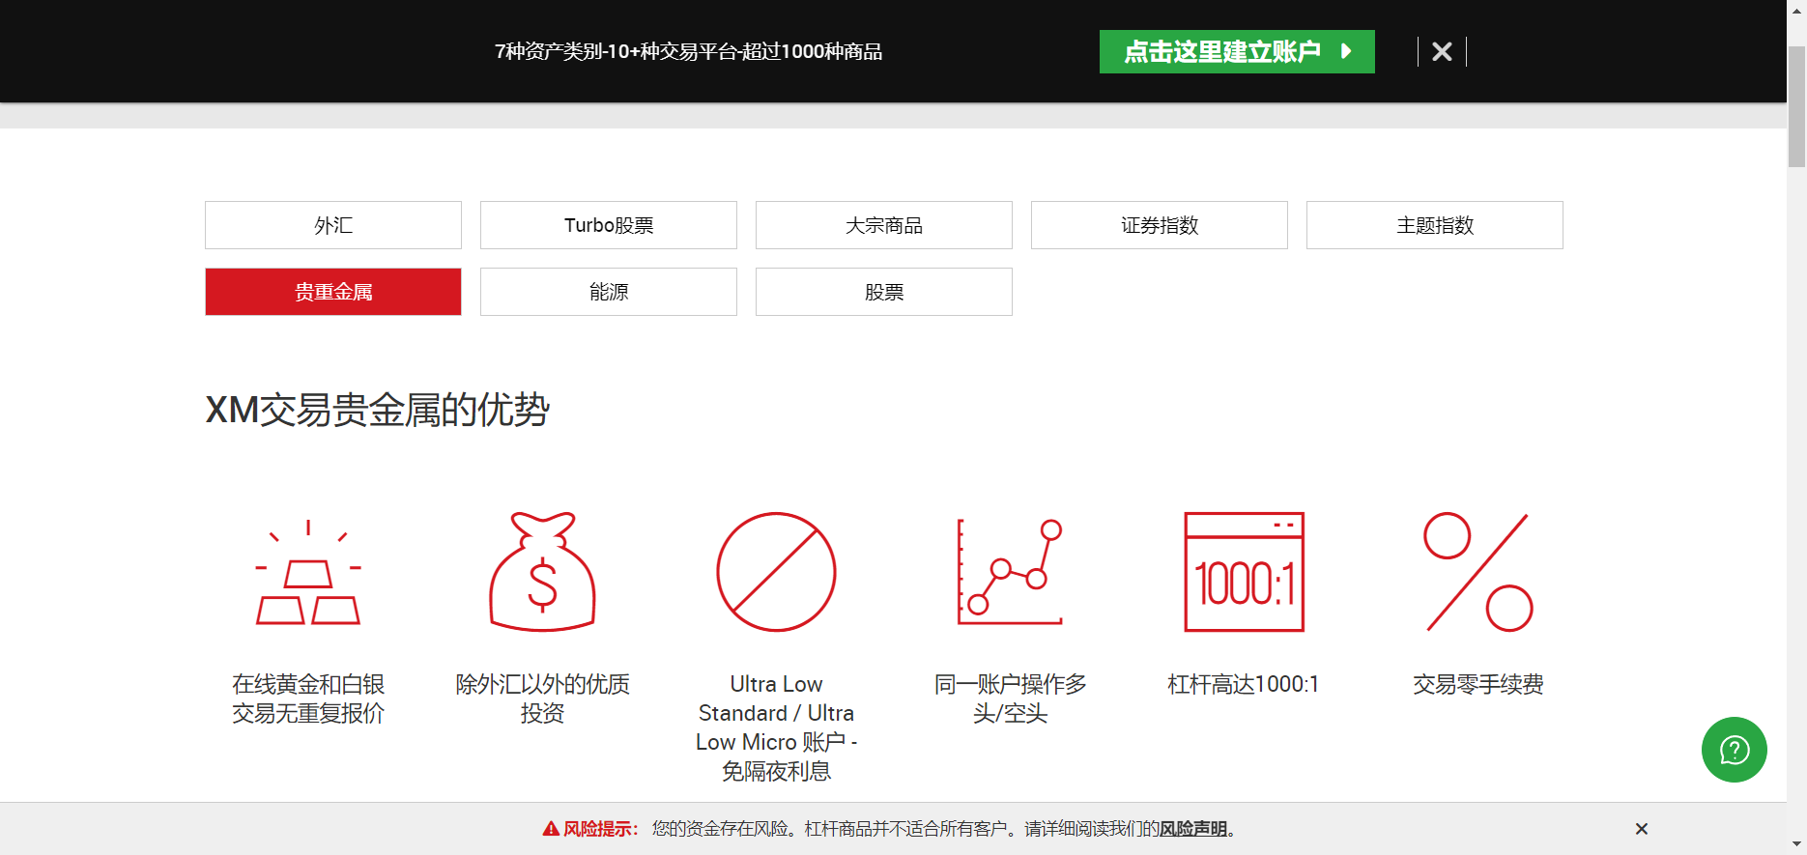Click the text 杠杆高达1000:1

tap(1244, 684)
